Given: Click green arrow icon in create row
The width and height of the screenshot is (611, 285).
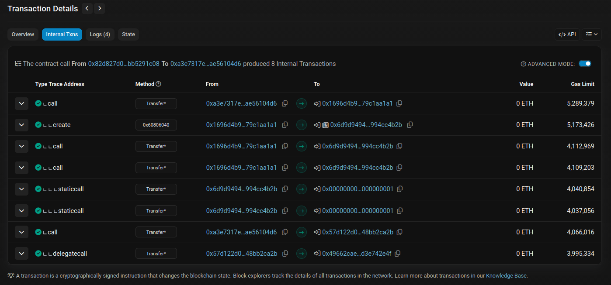Looking at the screenshot, I should (301, 125).
